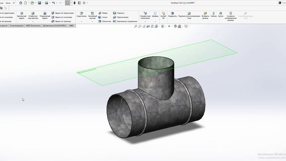Select the Перенос (Wrap) tool
This screenshot has height=161, width=286.
[x=118, y=13]
